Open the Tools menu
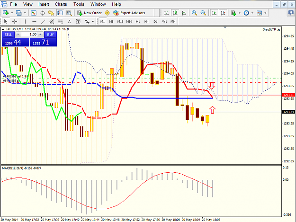Viewport: 296px width, 222px height. [79, 4]
